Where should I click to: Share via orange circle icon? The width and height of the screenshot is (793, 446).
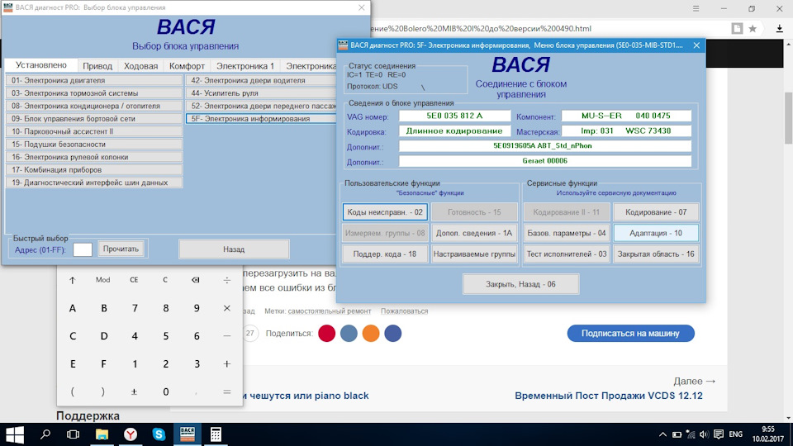371,333
